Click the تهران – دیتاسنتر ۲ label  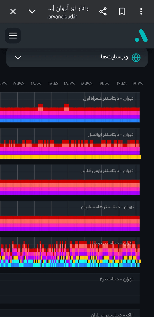117,279
